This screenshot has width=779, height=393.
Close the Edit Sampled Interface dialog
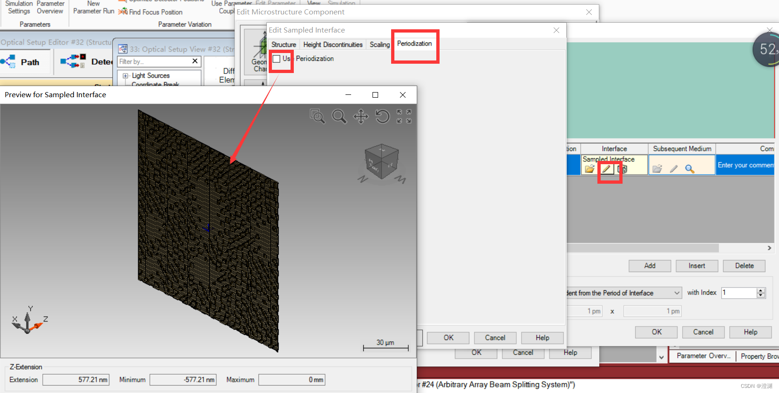pos(556,30)
